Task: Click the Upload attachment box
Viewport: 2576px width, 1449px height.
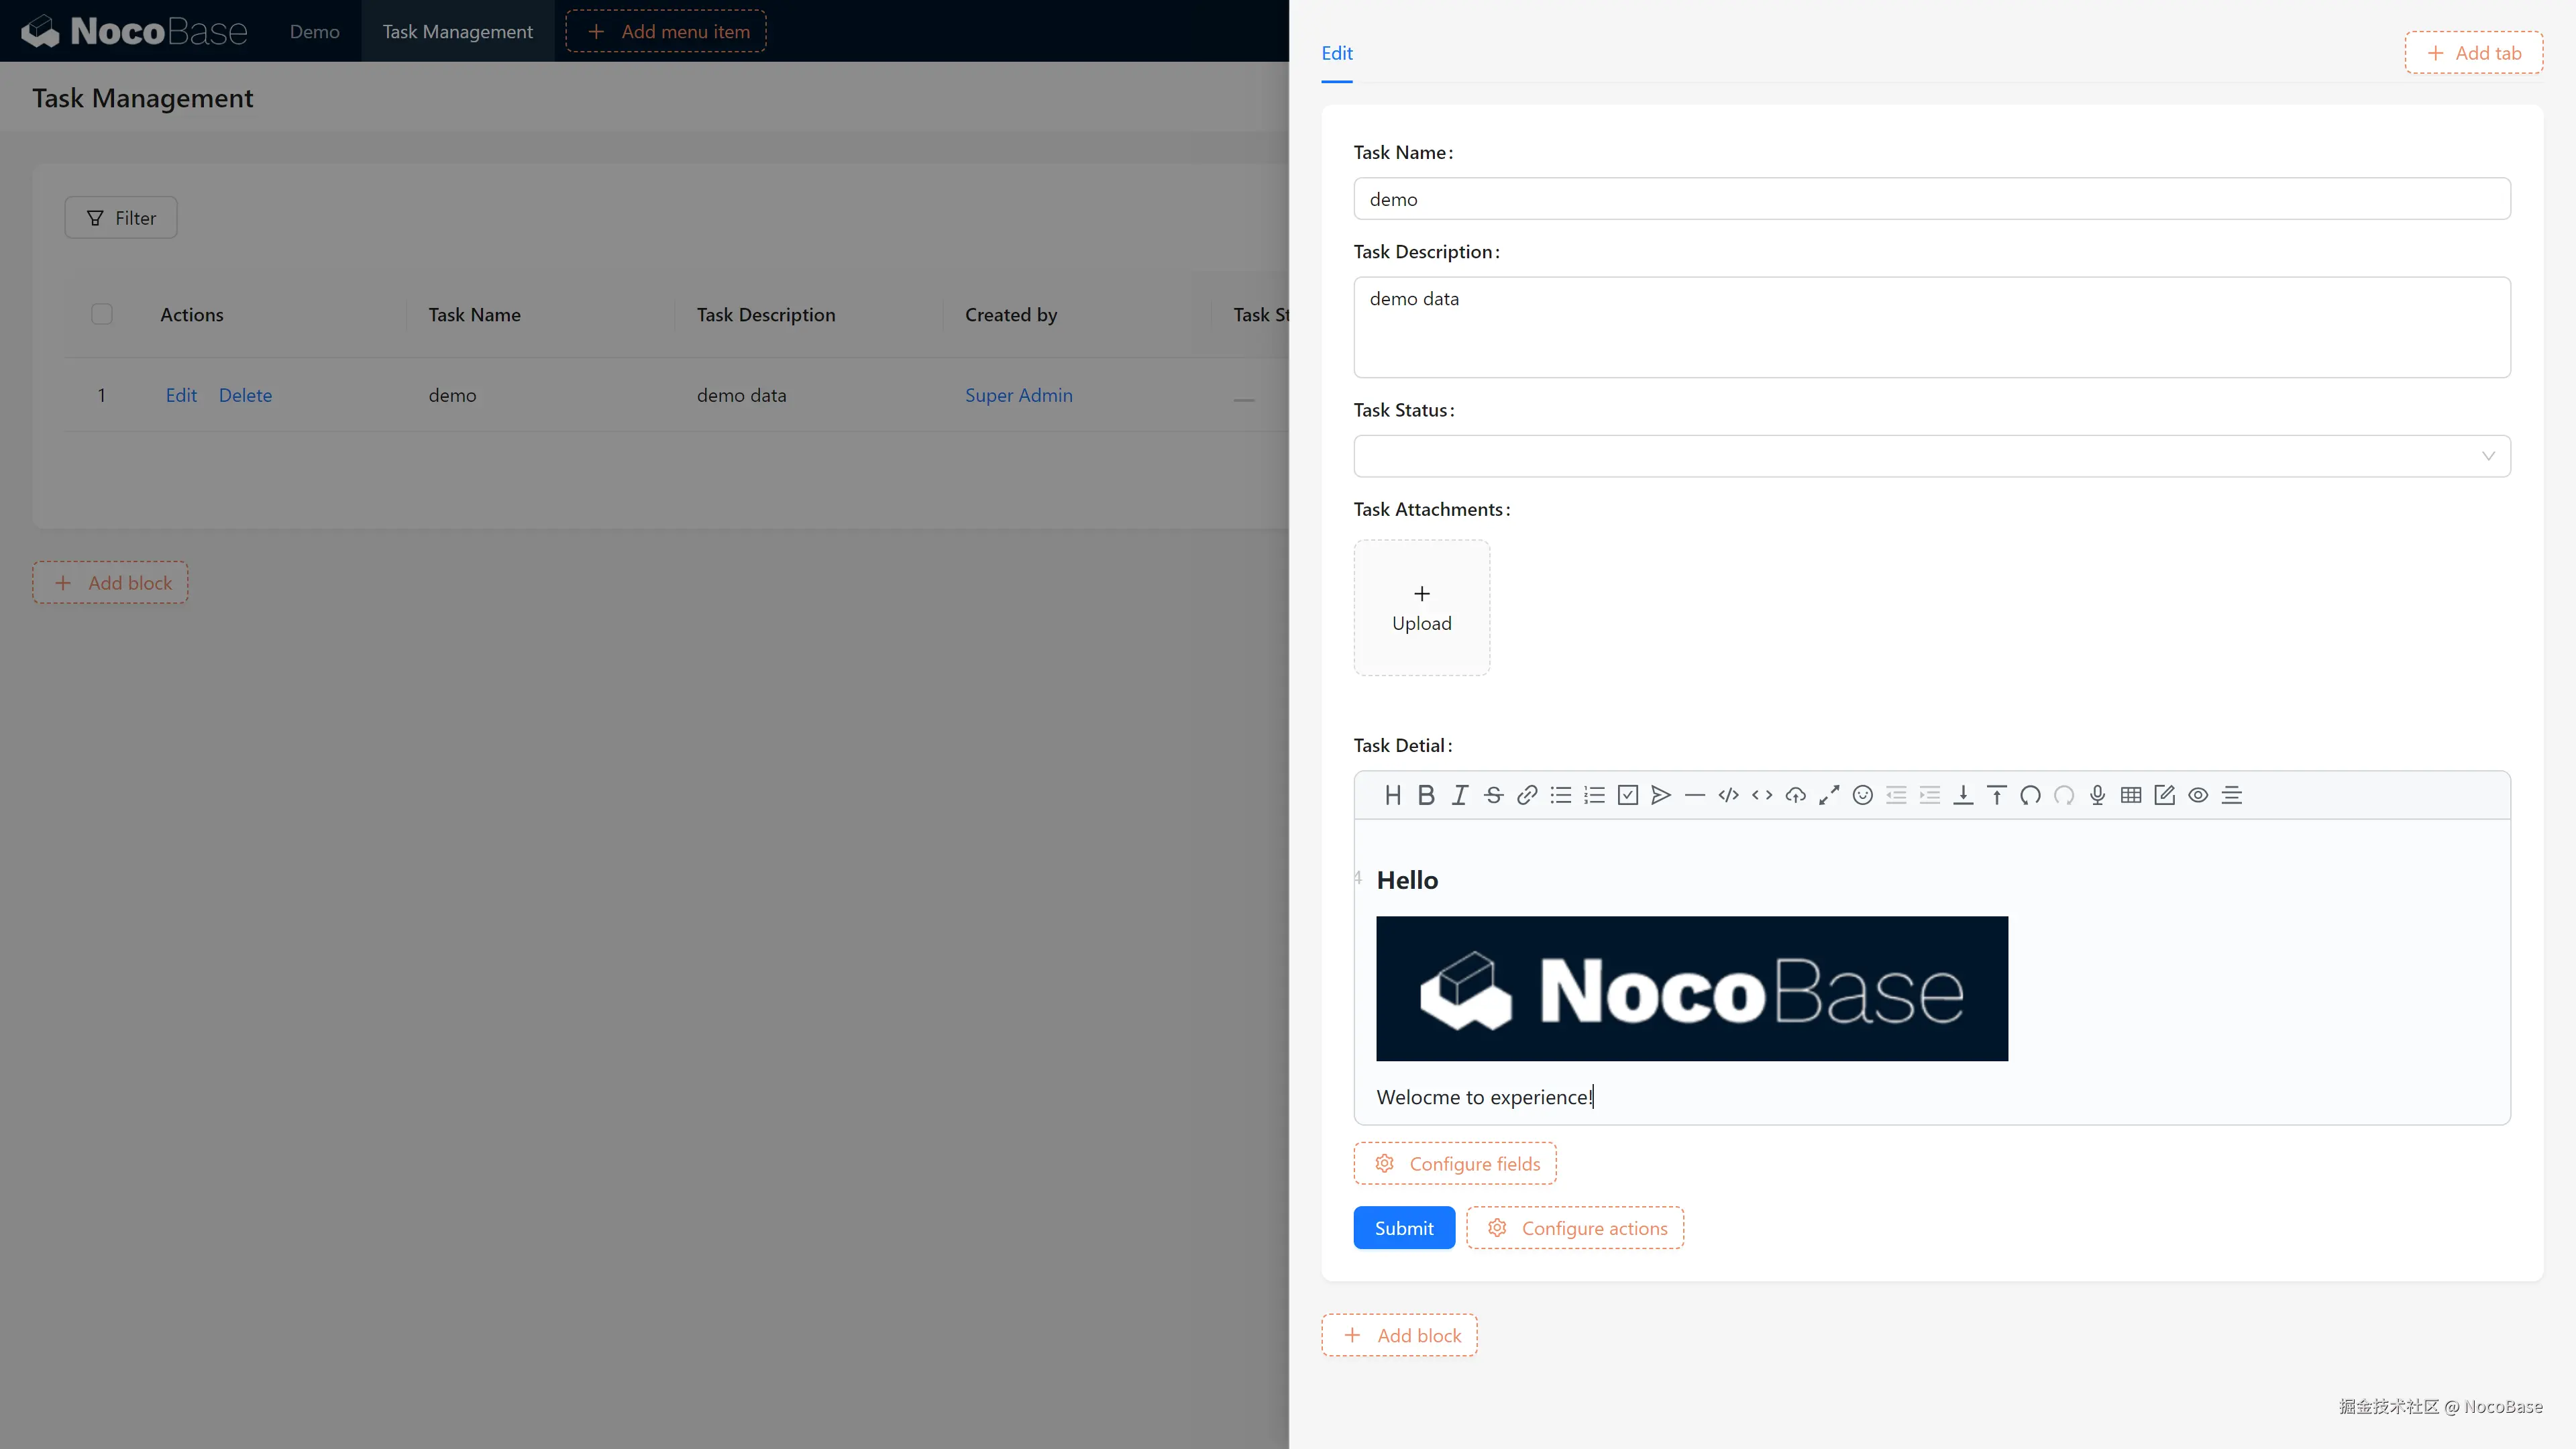Action: tap(1421, 608)
